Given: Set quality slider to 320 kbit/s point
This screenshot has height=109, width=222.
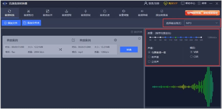Looking at the screenshot, I should click(x=201, y=37).
